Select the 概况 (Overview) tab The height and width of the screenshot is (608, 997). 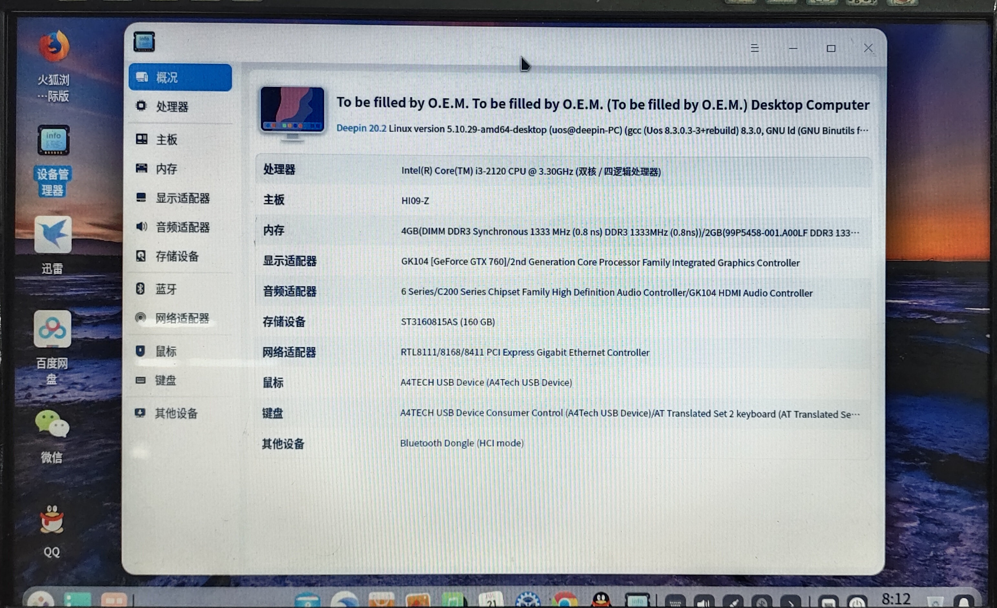180,77
